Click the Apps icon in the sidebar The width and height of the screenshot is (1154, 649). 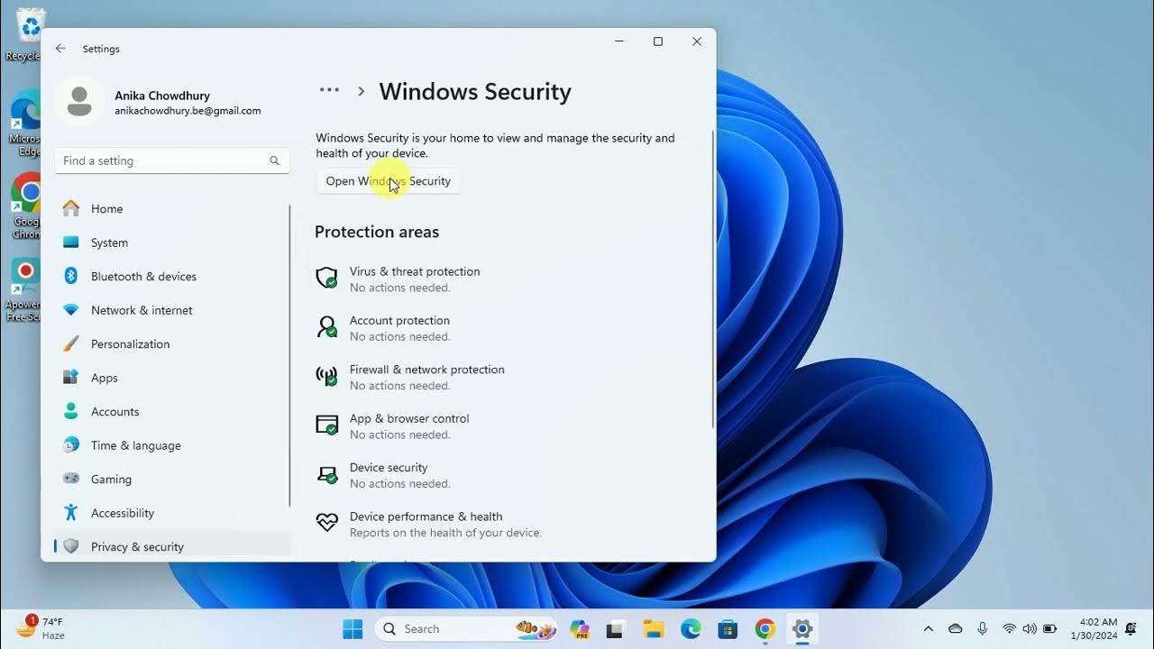(x=71, y=378)
